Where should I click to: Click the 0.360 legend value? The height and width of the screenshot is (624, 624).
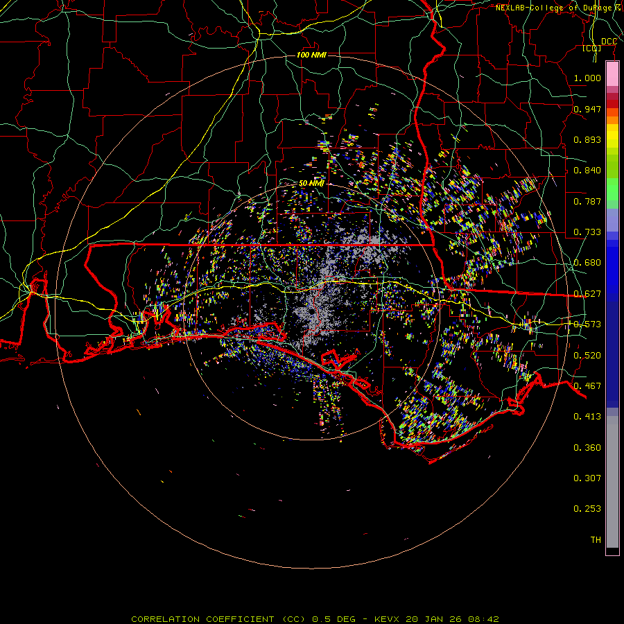tap(587, 448)
